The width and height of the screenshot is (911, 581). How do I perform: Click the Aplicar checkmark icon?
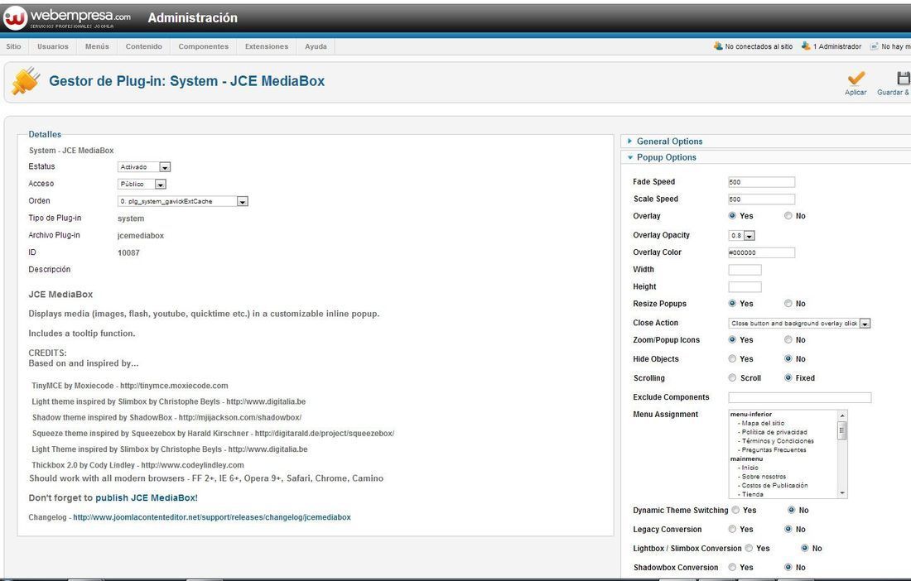click(x=856, y=79)
